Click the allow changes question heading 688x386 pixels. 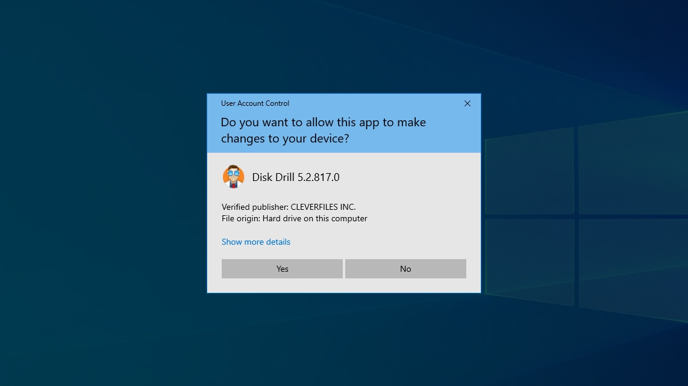[324, 130]
